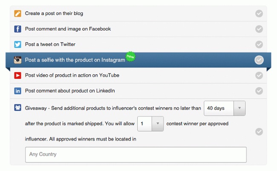The height and width of the screenshot is (171, 277).
Task: Open the contest winner count dropdown
Action: click(x=150, y=123)
